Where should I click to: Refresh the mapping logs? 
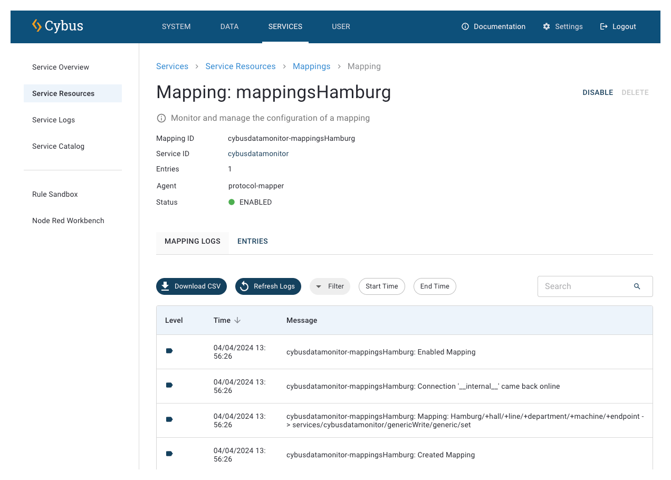pyautogui.click(x=268, y=286)
